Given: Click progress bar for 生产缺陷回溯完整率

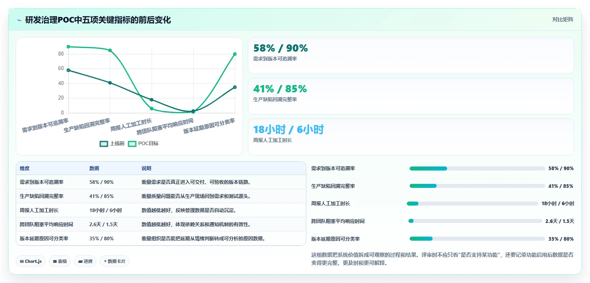Looking at the screenshot, I should click(477, 186).
